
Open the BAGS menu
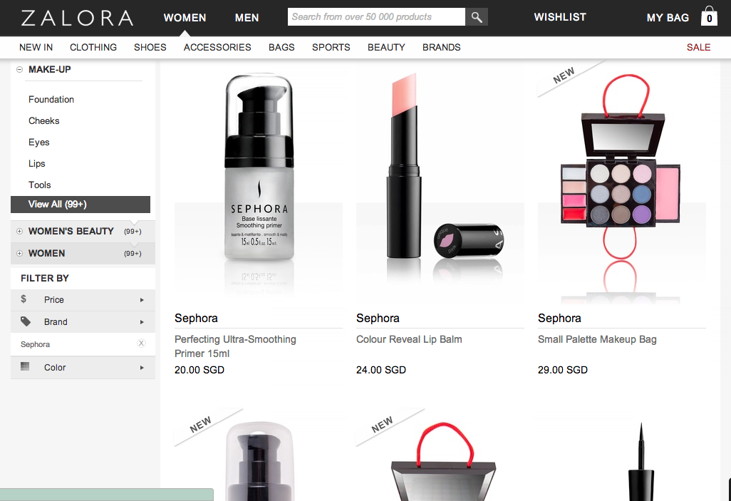[281, 47]
